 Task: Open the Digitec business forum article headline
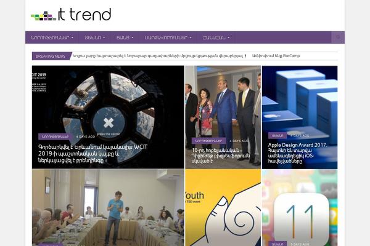pos(221,156)
